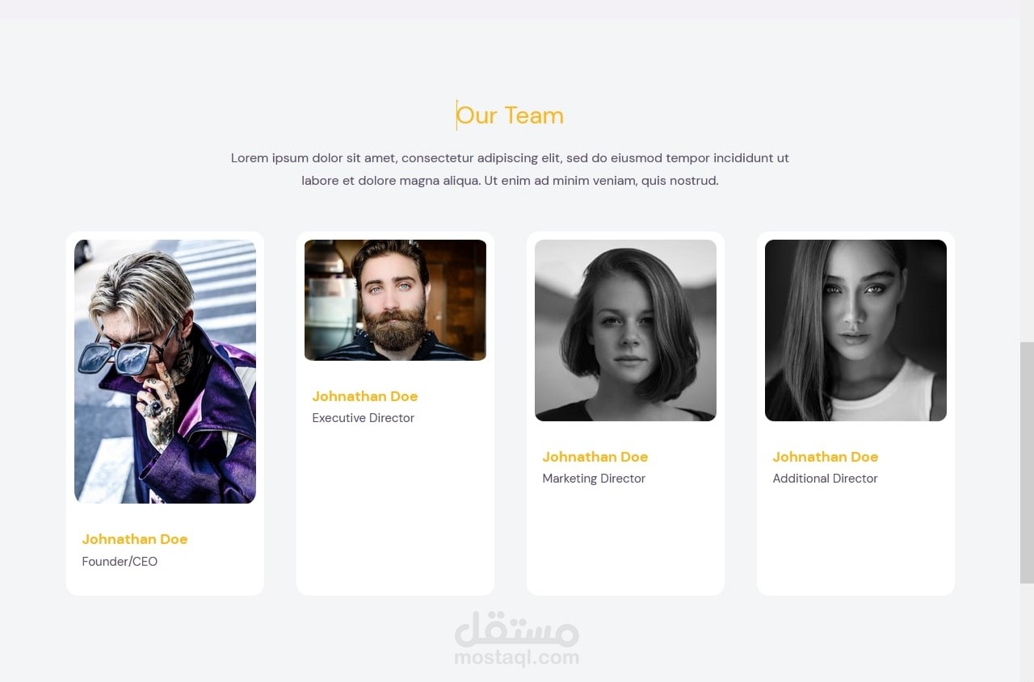Click the Our Team heading
Viewport: 1034px width, 682px height.
click(x=510, y=115)
